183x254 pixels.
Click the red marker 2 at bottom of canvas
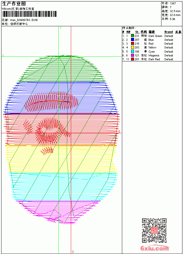pyautogui.click(x=73, y=252)
